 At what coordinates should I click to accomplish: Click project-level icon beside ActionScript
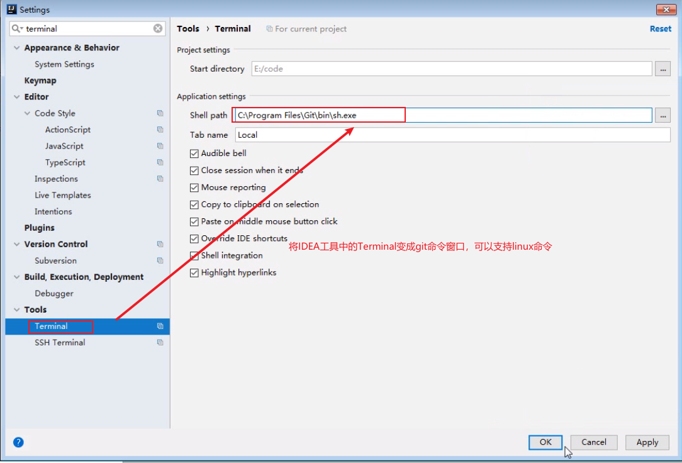point(160,130)
